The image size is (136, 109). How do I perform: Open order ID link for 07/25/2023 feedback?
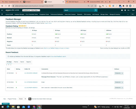[x=31, y=73]
